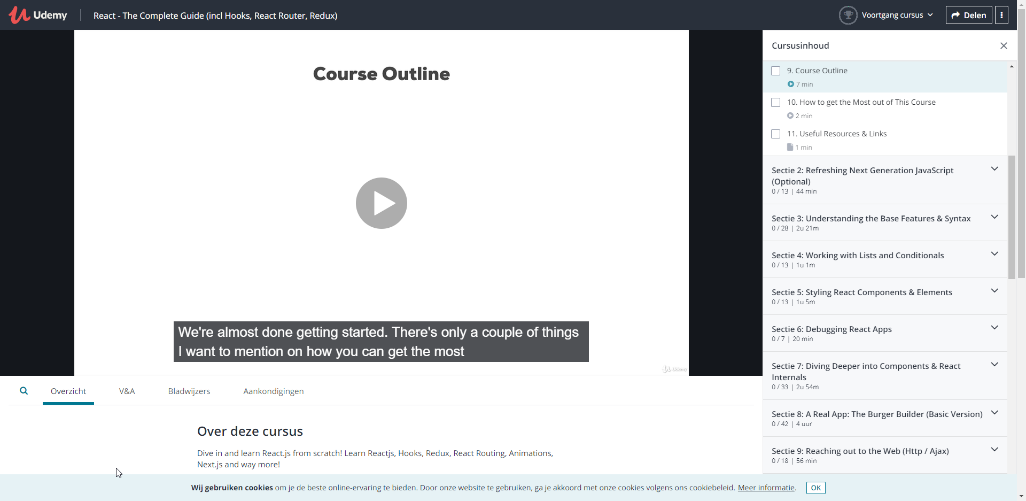Click the video icon under Course Outline lecture
This screenshot has height=501, width=1026.
click(x=790, y=84)
